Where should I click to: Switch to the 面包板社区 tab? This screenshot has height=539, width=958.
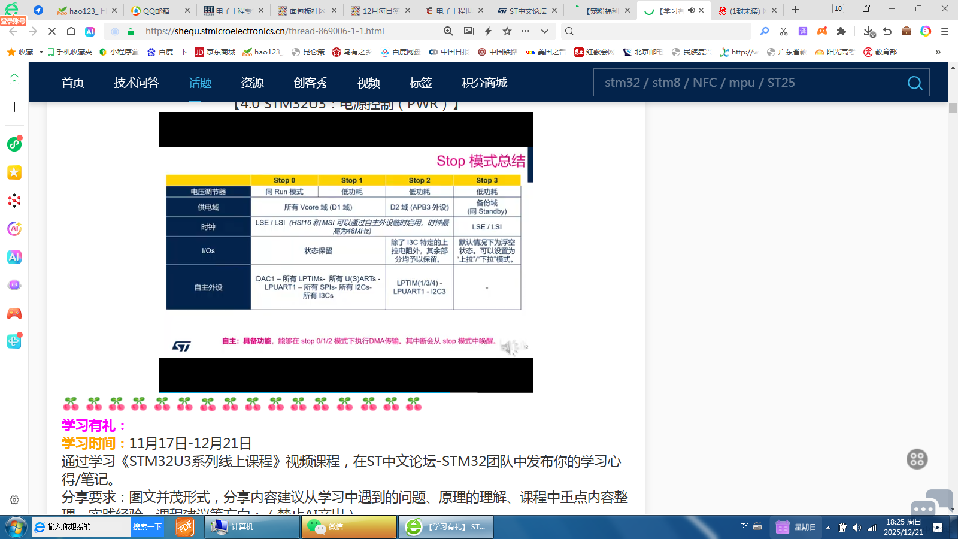[306, 11]
